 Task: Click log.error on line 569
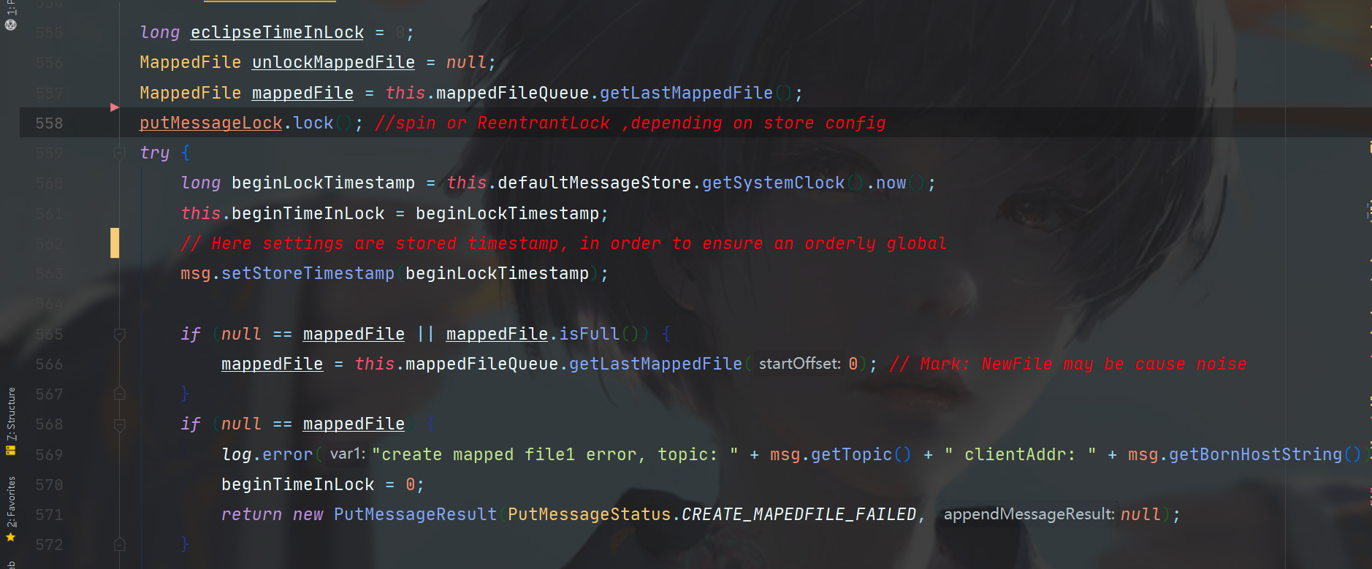click(x=267, y=454)
